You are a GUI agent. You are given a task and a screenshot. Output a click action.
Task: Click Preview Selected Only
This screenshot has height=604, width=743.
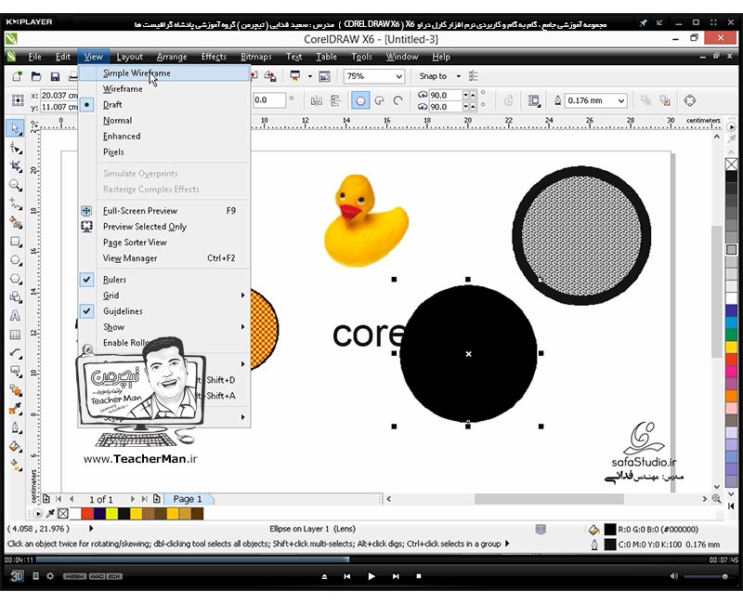[x=164, y=227]
